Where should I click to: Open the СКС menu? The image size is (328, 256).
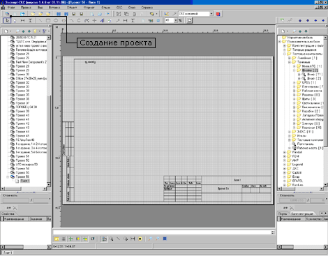pyautogui.click(x=119, y=8)
